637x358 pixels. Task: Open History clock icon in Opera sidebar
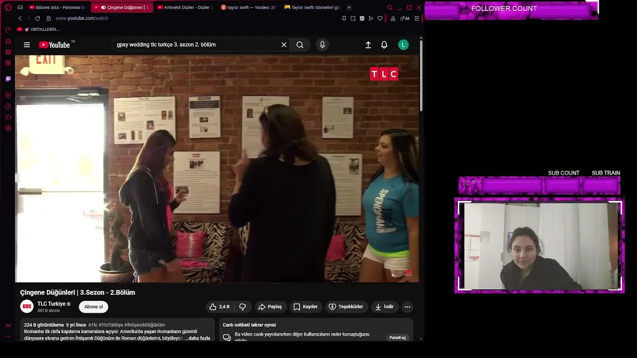(8, 106)
